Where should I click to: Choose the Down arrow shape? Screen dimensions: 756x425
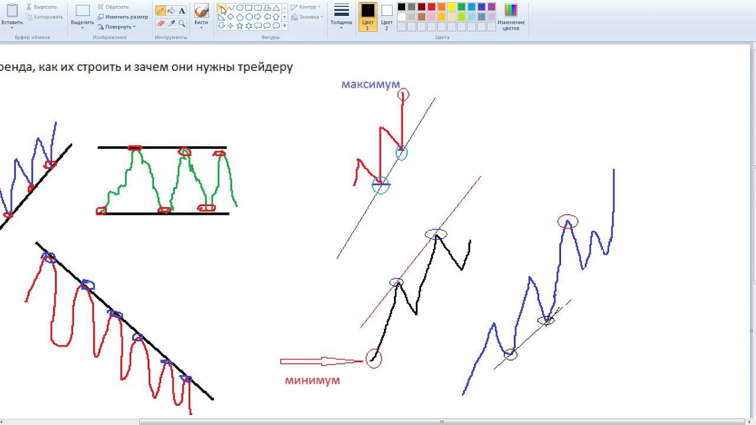(221, 25)
